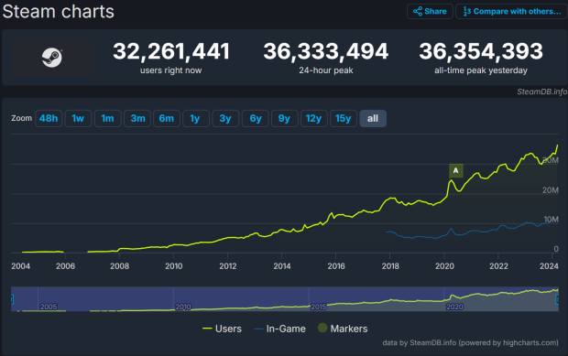Set zoom to 15y
Viewport: 568px width, 356px height.
(344, 118)
